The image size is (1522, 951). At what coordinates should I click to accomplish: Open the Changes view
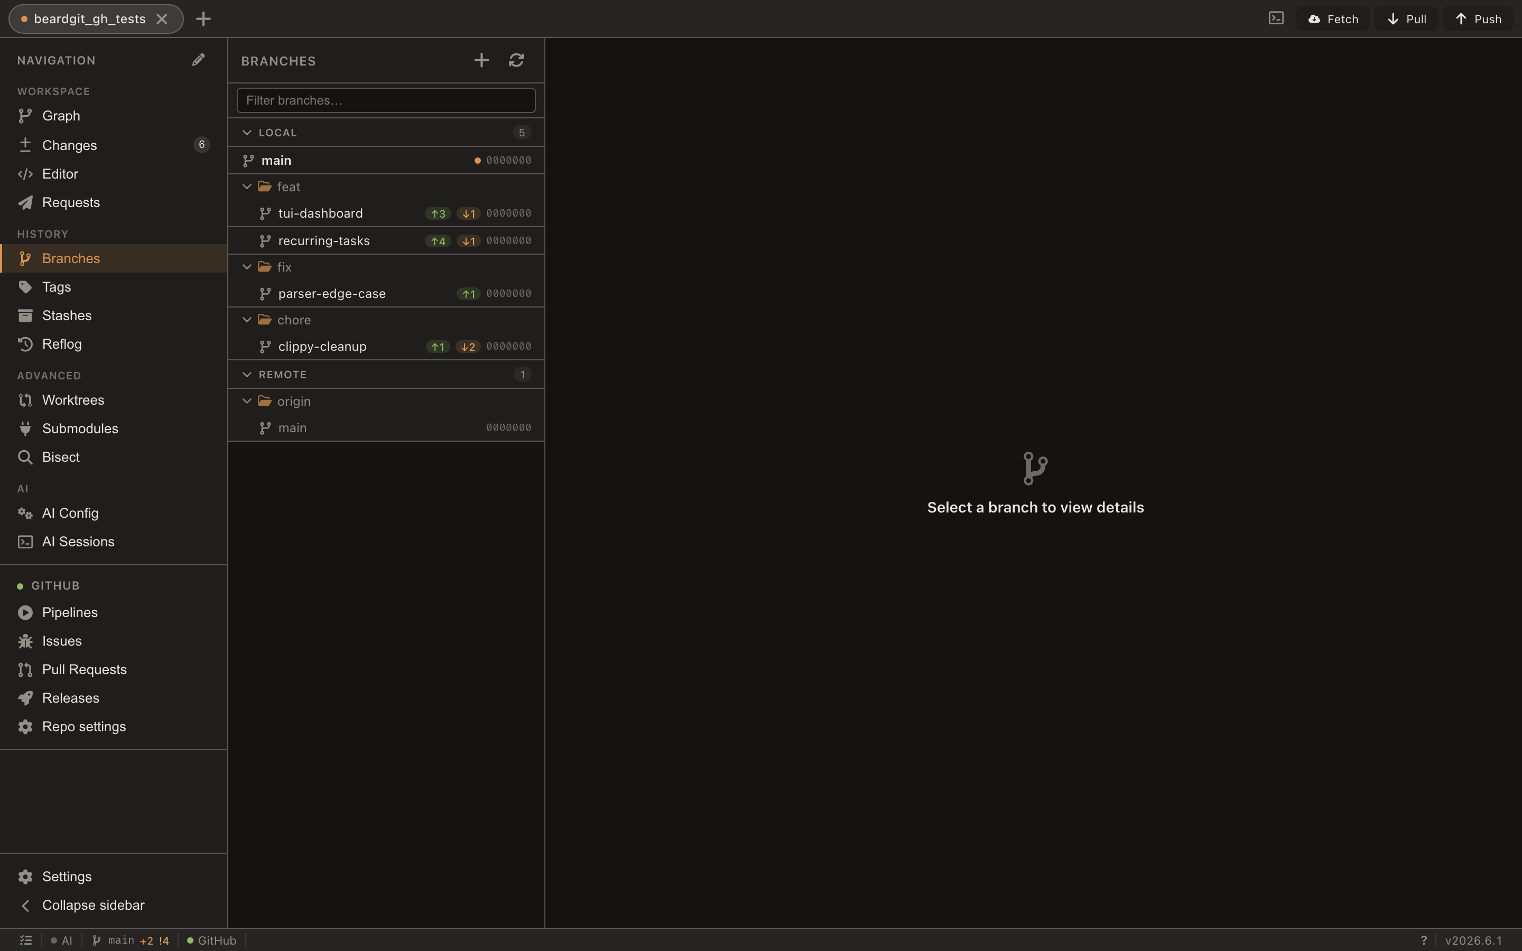[114, 145]
